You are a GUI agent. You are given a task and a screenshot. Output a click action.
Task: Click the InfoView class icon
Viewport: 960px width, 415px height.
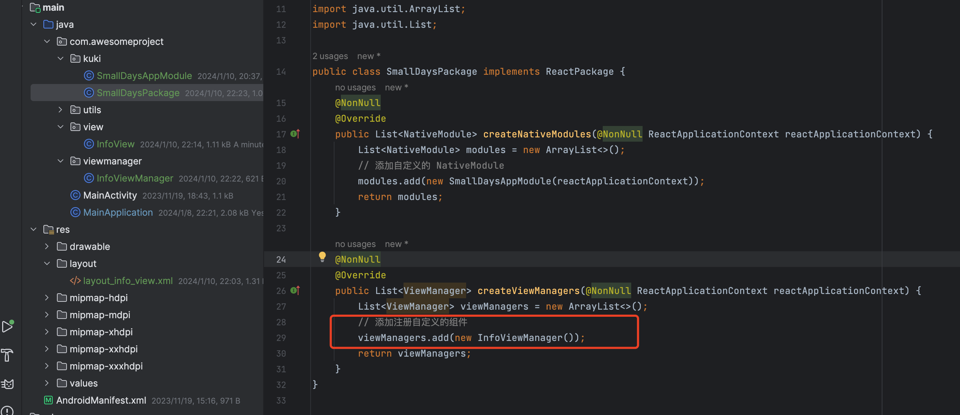(89, 144)
